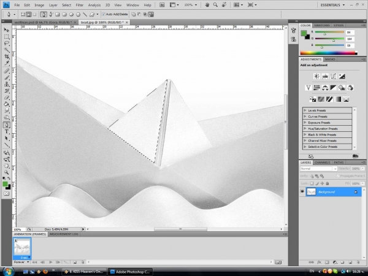Choose the Freeform Pen tool option
The image size is (368, 276).
(x=51, y=14)
